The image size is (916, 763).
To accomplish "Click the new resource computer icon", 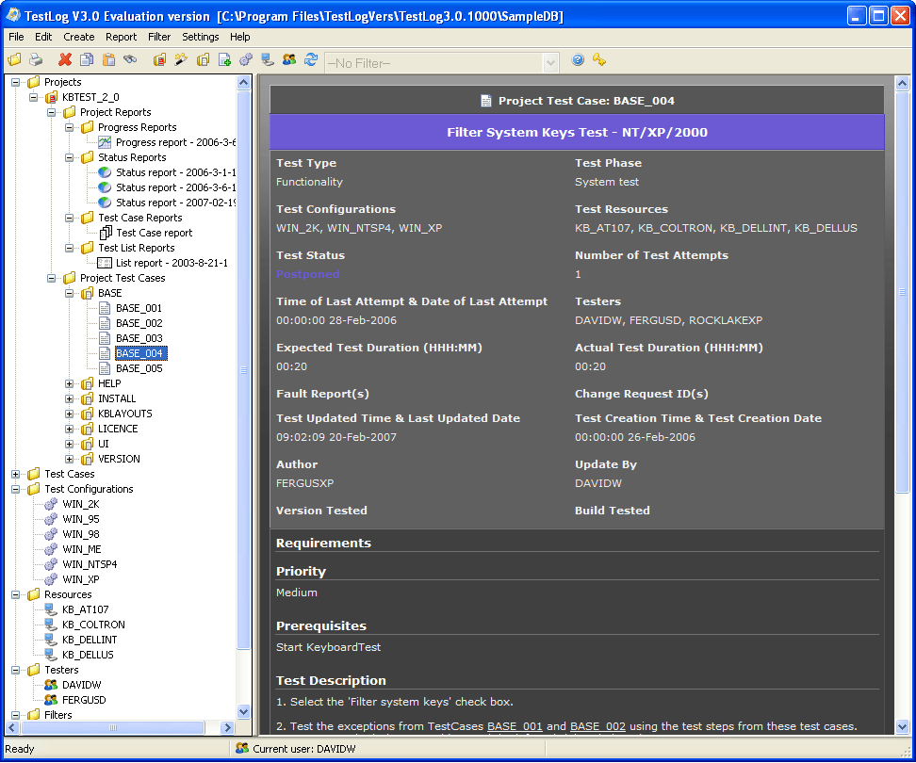I will 268,59.
